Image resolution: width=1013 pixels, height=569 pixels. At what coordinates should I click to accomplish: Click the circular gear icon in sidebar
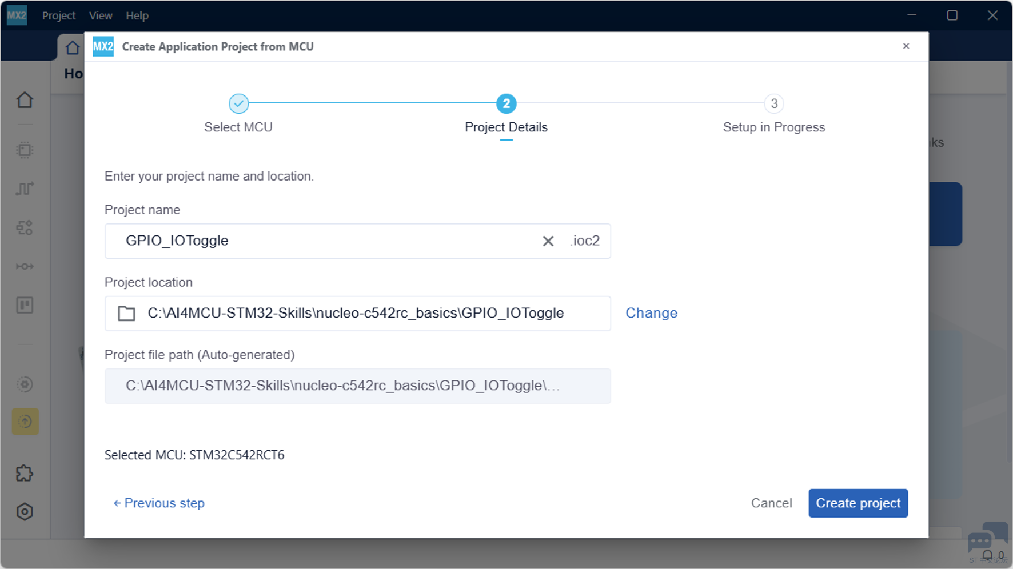click(x=25, y=384)
